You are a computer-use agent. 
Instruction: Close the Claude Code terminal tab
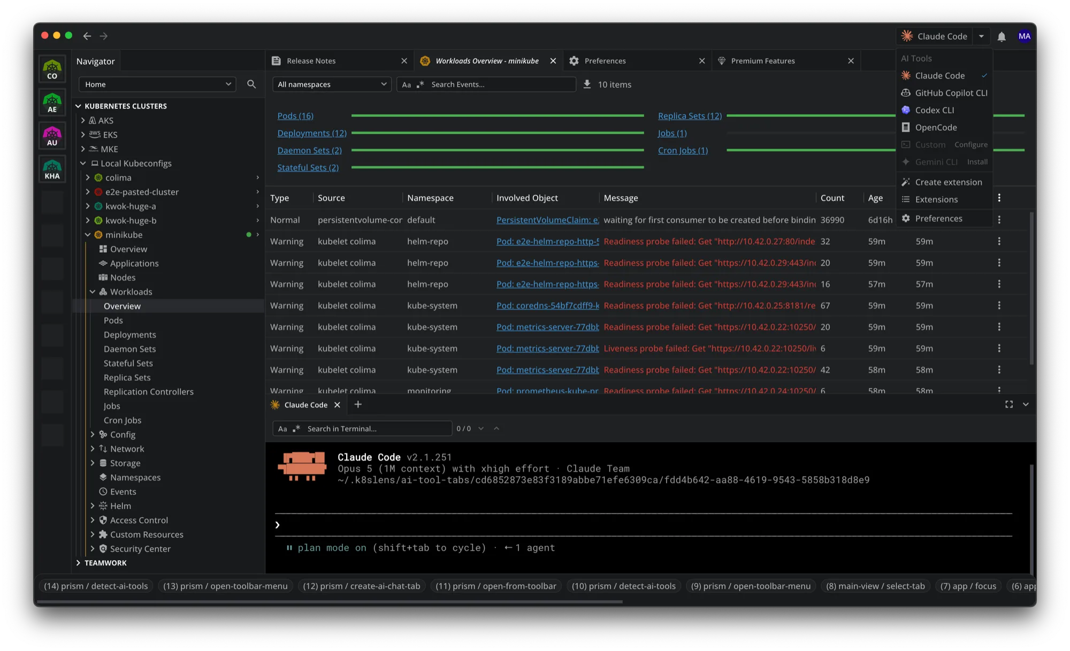337,405
